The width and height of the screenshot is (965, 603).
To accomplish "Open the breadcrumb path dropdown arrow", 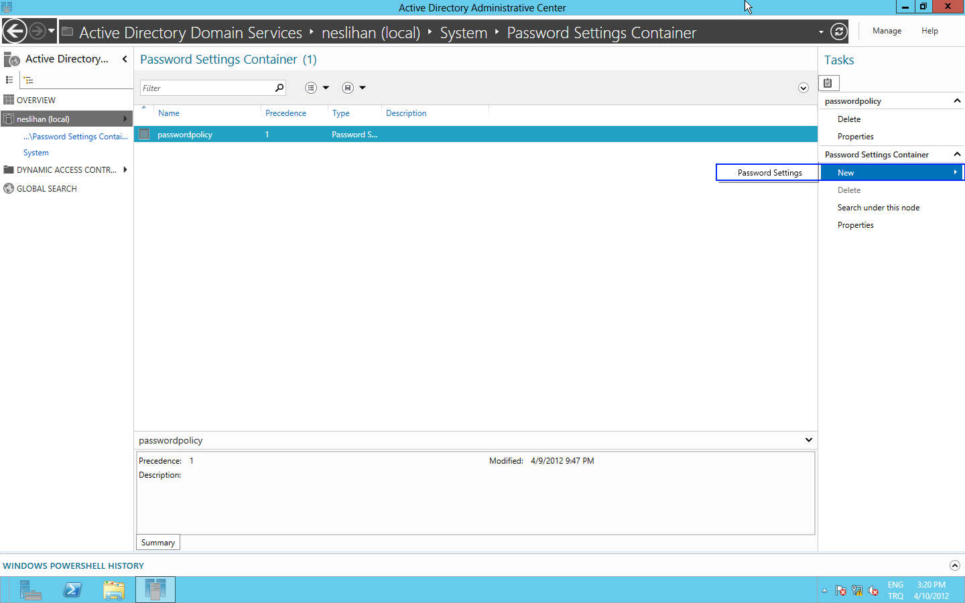I will [821, 32].
